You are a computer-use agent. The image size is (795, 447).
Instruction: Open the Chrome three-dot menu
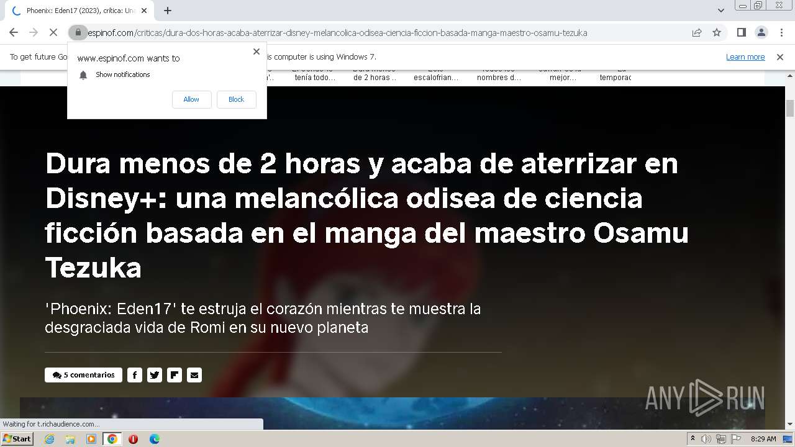781,32
